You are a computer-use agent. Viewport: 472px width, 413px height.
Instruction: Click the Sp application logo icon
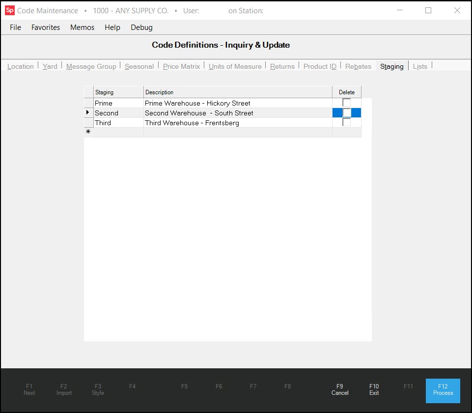click(10, 10)
